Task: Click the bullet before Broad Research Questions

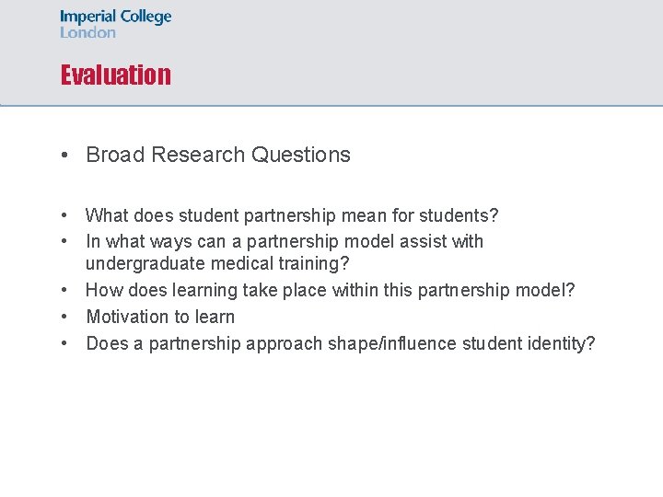Action: 64,155
